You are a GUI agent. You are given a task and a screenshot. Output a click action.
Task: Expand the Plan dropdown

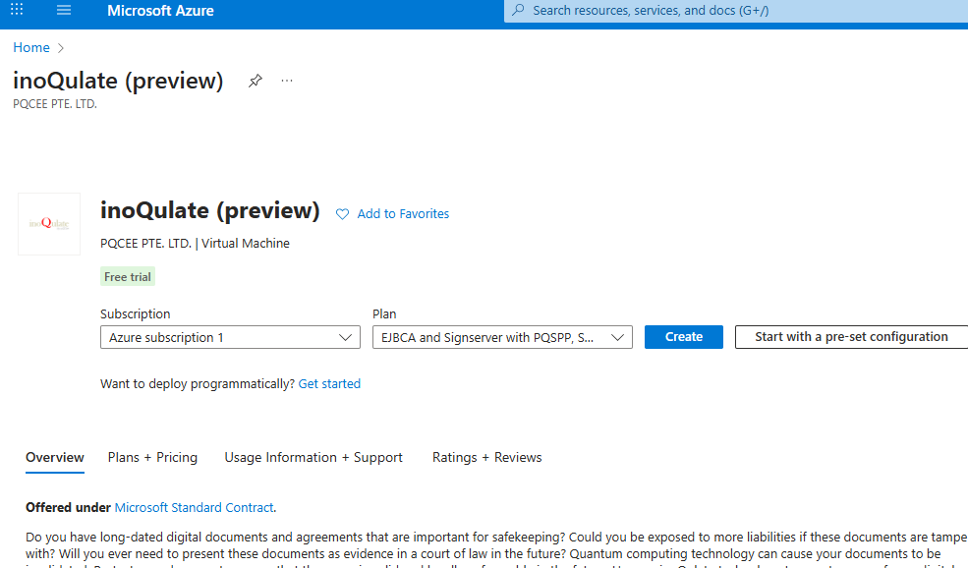(502, 337)
